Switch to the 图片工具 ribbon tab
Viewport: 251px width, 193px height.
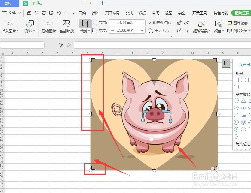242,13
